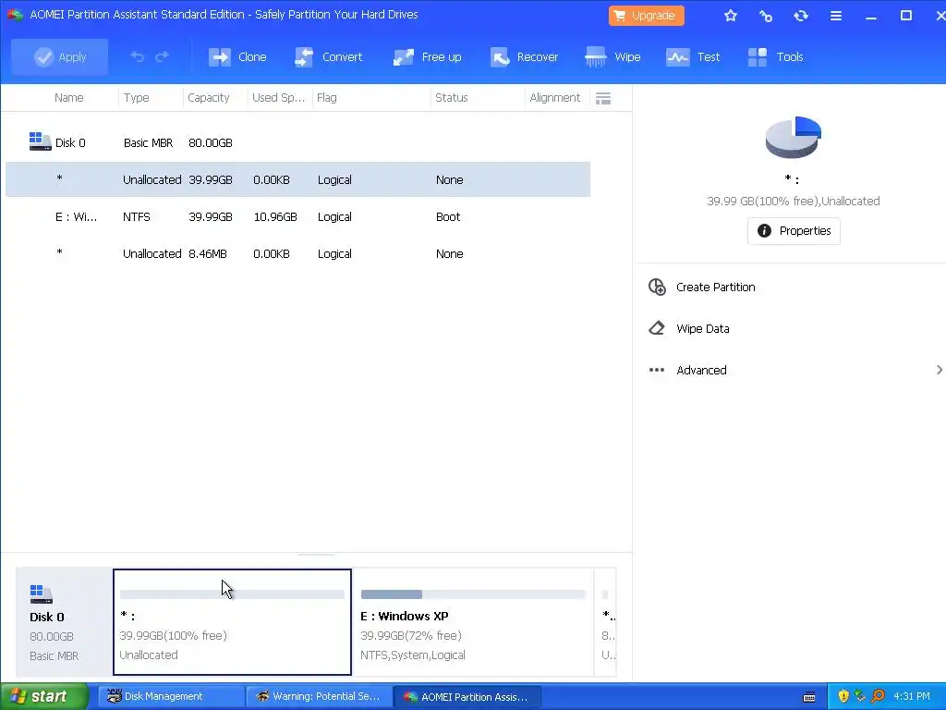Open the Tools menu
This screenshot has width=946, height=710.
775,56
